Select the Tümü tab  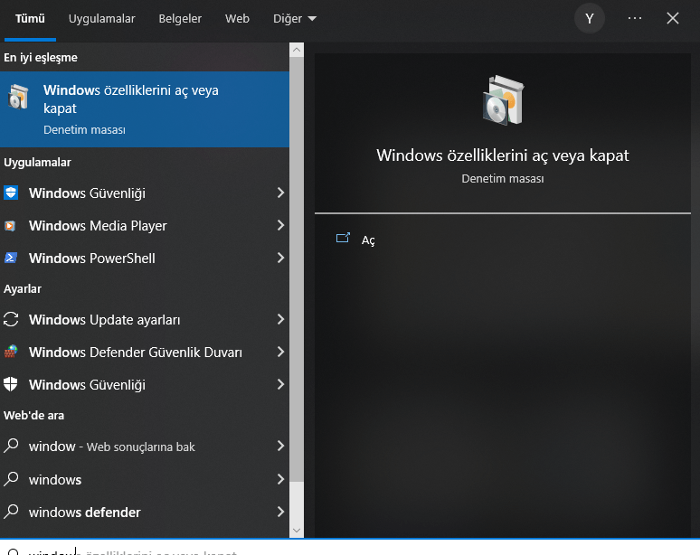[30, 19]
